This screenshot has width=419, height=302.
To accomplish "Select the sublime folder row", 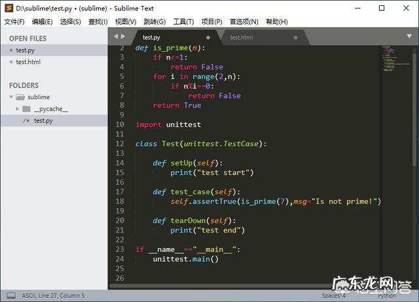I will click(54, 97).
